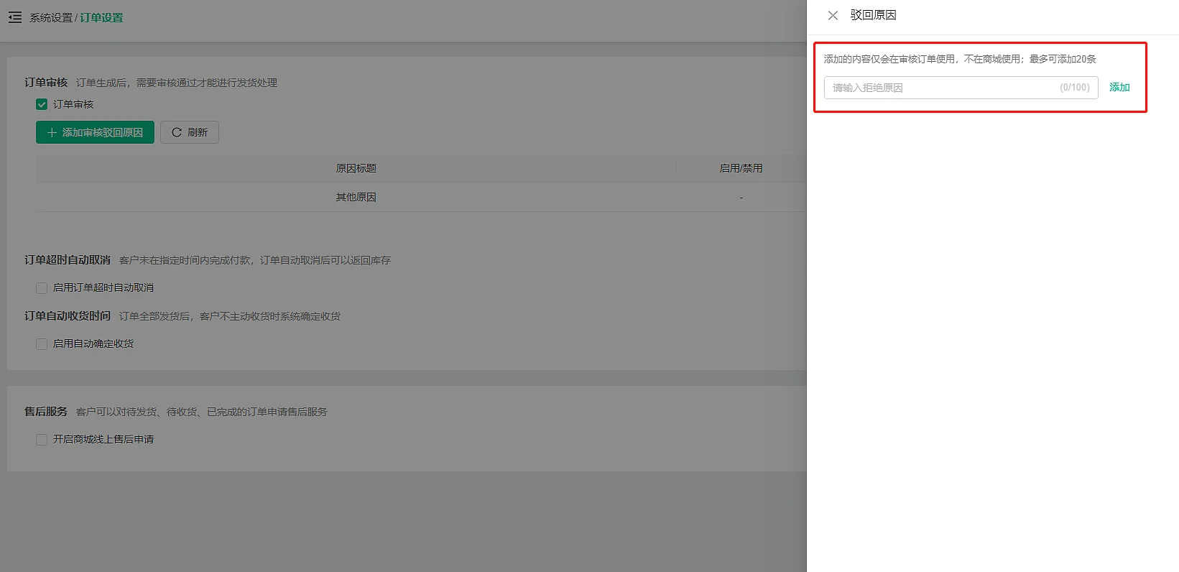Click the (0/100) character counter
The image size is (1179, 572).
coord(1074,88)
